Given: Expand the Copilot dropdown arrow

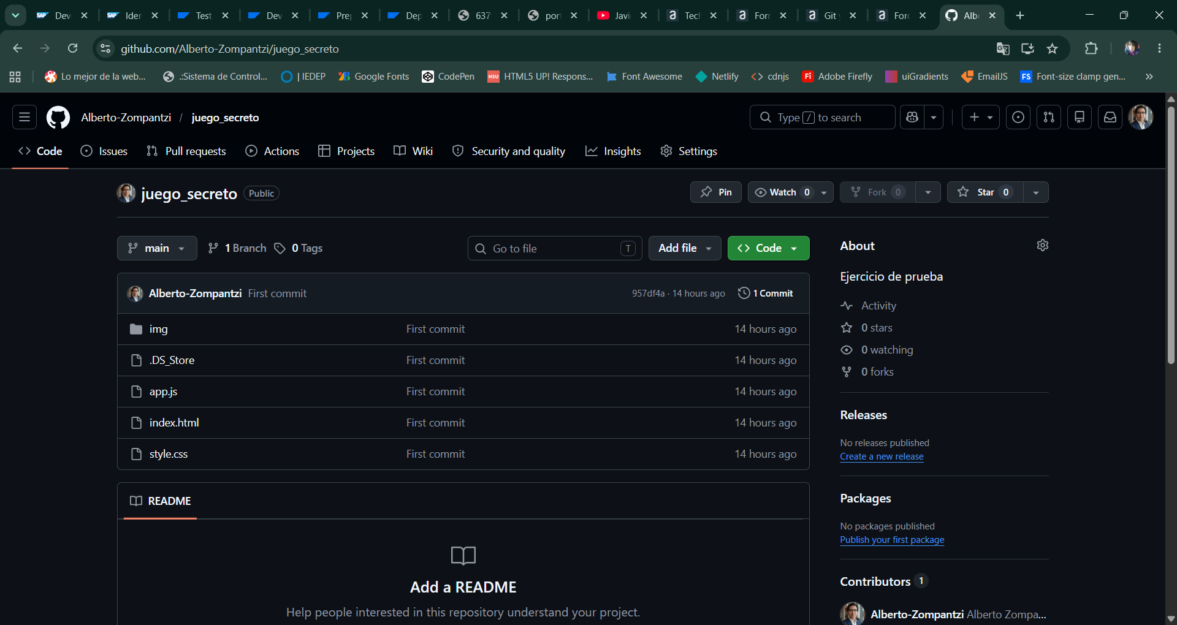Looking at the screenshot, I should [934, 117].
